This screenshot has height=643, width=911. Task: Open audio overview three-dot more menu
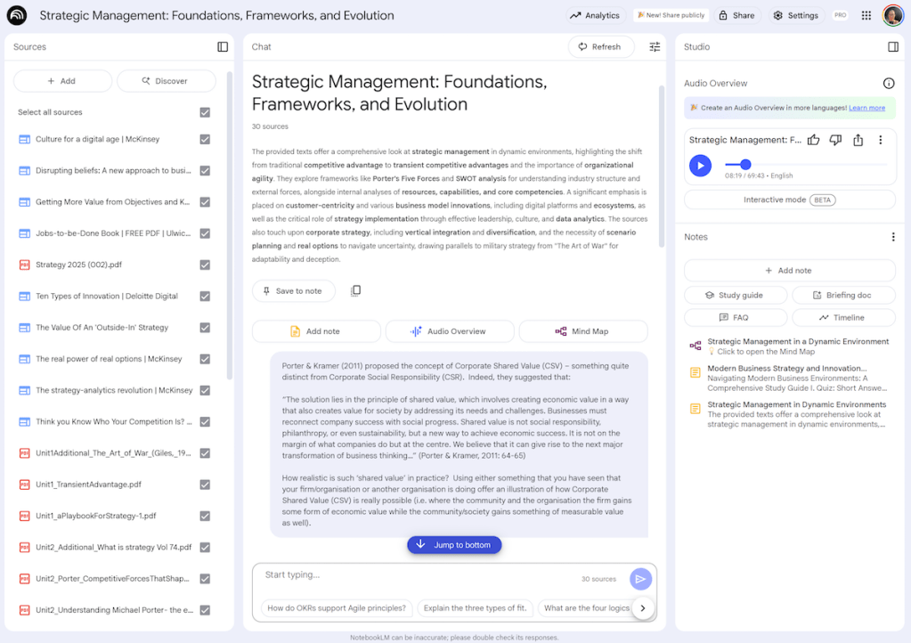click(880, 140)
